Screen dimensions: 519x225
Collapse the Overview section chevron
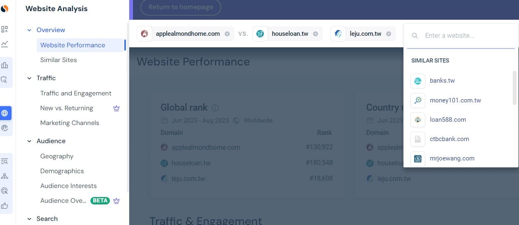29,30
